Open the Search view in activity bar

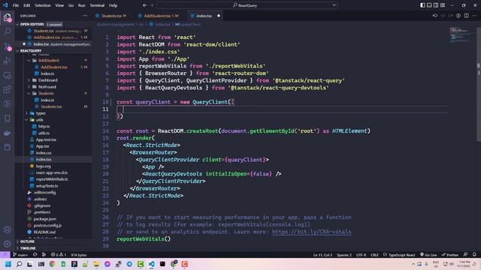click(7, 31)
